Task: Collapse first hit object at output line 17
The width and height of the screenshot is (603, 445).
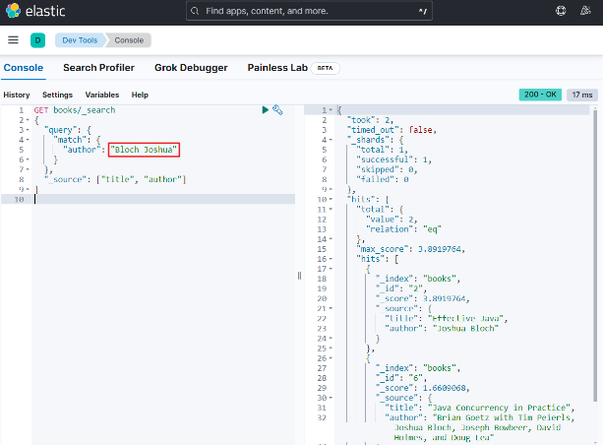Action: tap(331, 269)
